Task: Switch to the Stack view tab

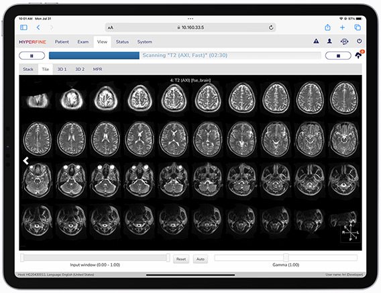Action: (x=28, y=70)
